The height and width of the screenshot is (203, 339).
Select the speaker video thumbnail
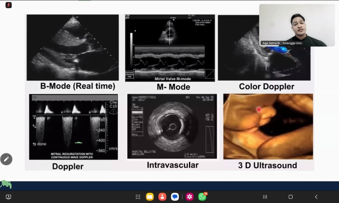click(297, 25)
